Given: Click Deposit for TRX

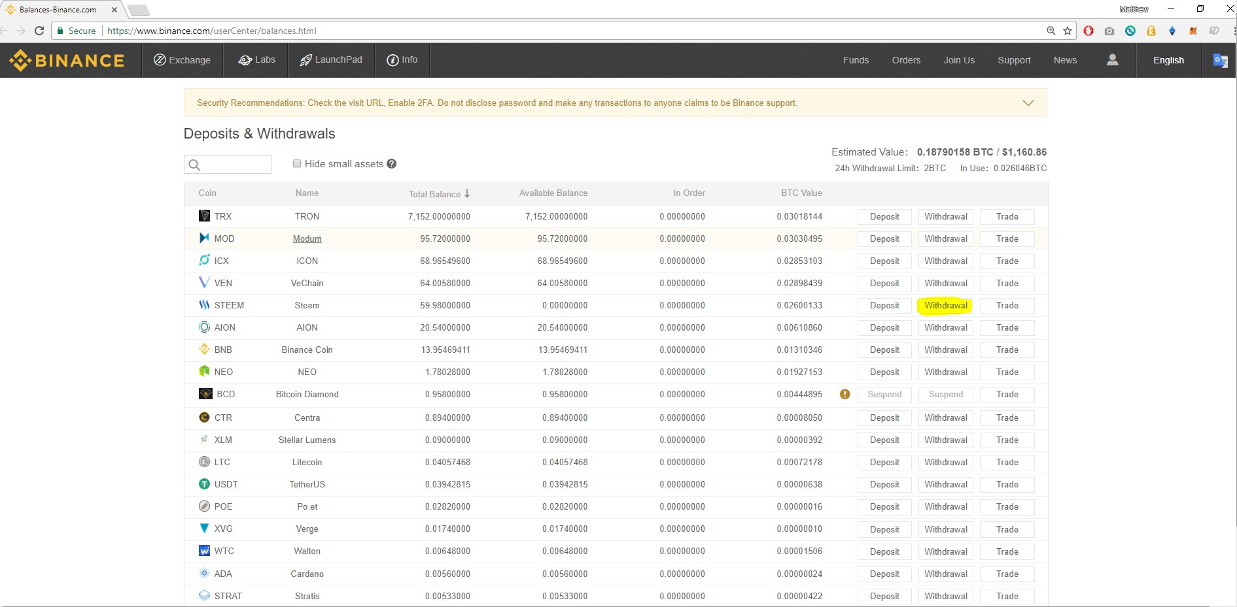Looking at the screenshot, I should coord(884,216).
